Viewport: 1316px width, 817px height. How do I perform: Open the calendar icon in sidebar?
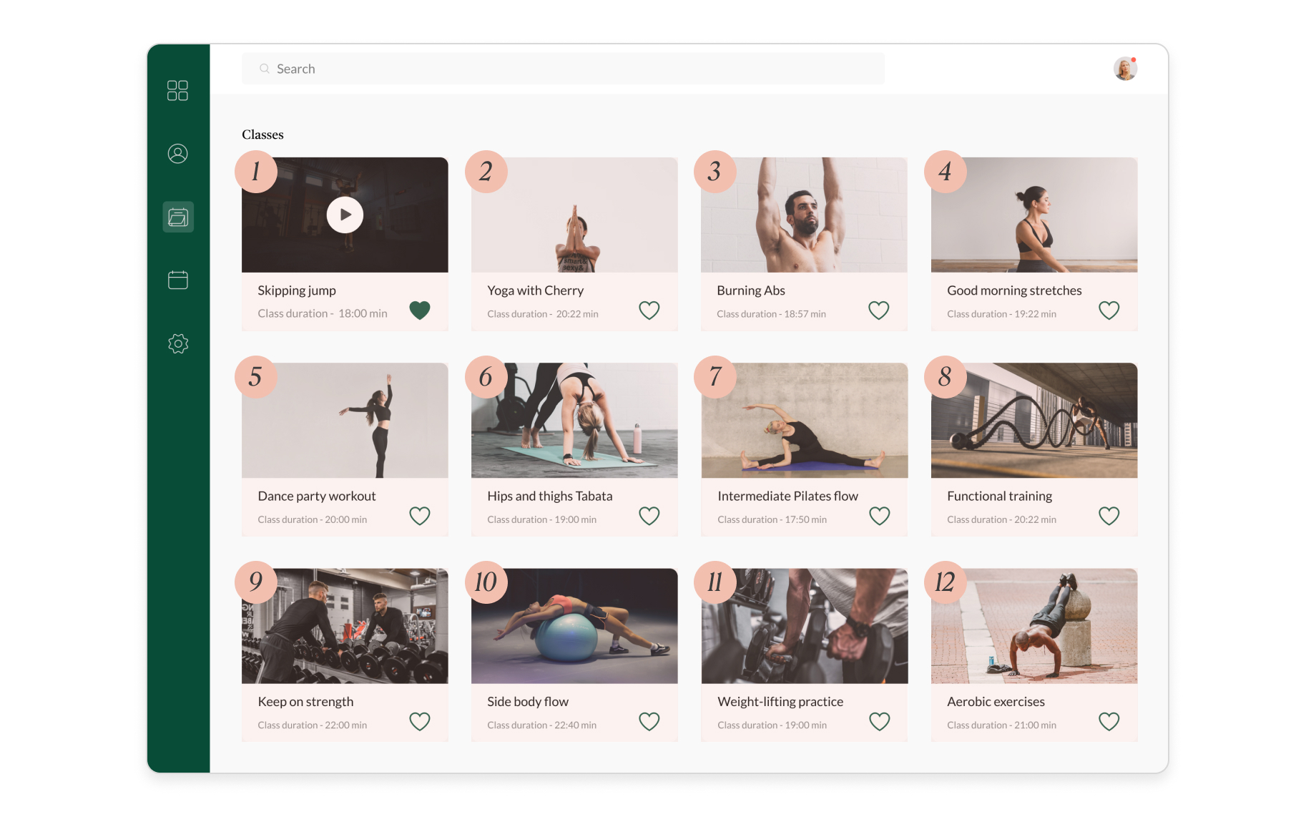tap(177, 280)
